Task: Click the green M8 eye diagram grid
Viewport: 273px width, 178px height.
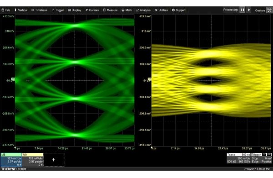Action: tap(75, 80)
